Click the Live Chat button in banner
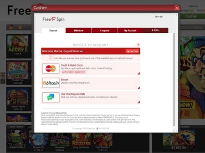This screenshot has width=205, height=153. point(132,51)
